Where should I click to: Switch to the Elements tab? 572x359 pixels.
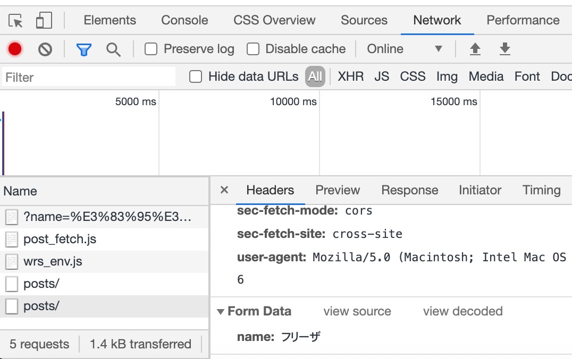pyautogui.click(x=110, y=20)
